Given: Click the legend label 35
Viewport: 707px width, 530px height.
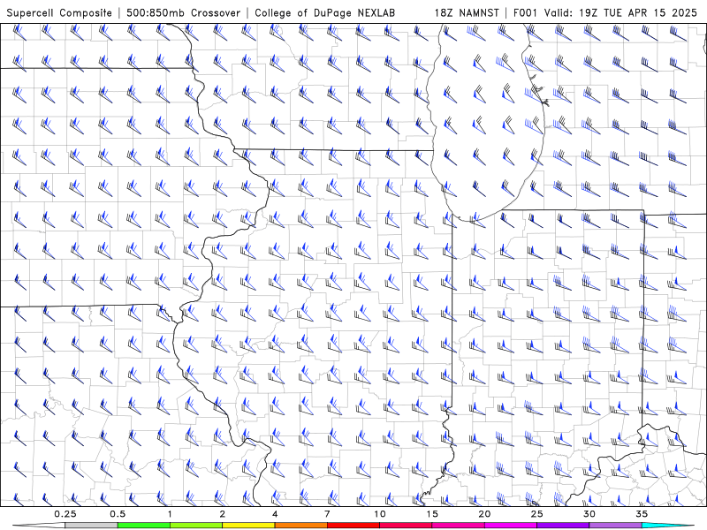Looking at the screenshot, I should click(642, 514).
